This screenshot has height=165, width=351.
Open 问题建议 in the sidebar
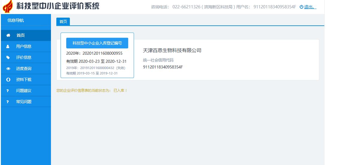pos(26,91)
